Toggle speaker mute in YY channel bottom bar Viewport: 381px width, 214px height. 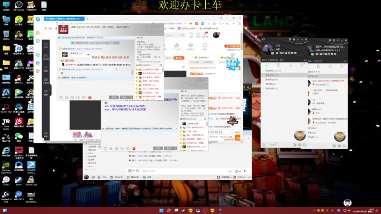coord(93,177)
